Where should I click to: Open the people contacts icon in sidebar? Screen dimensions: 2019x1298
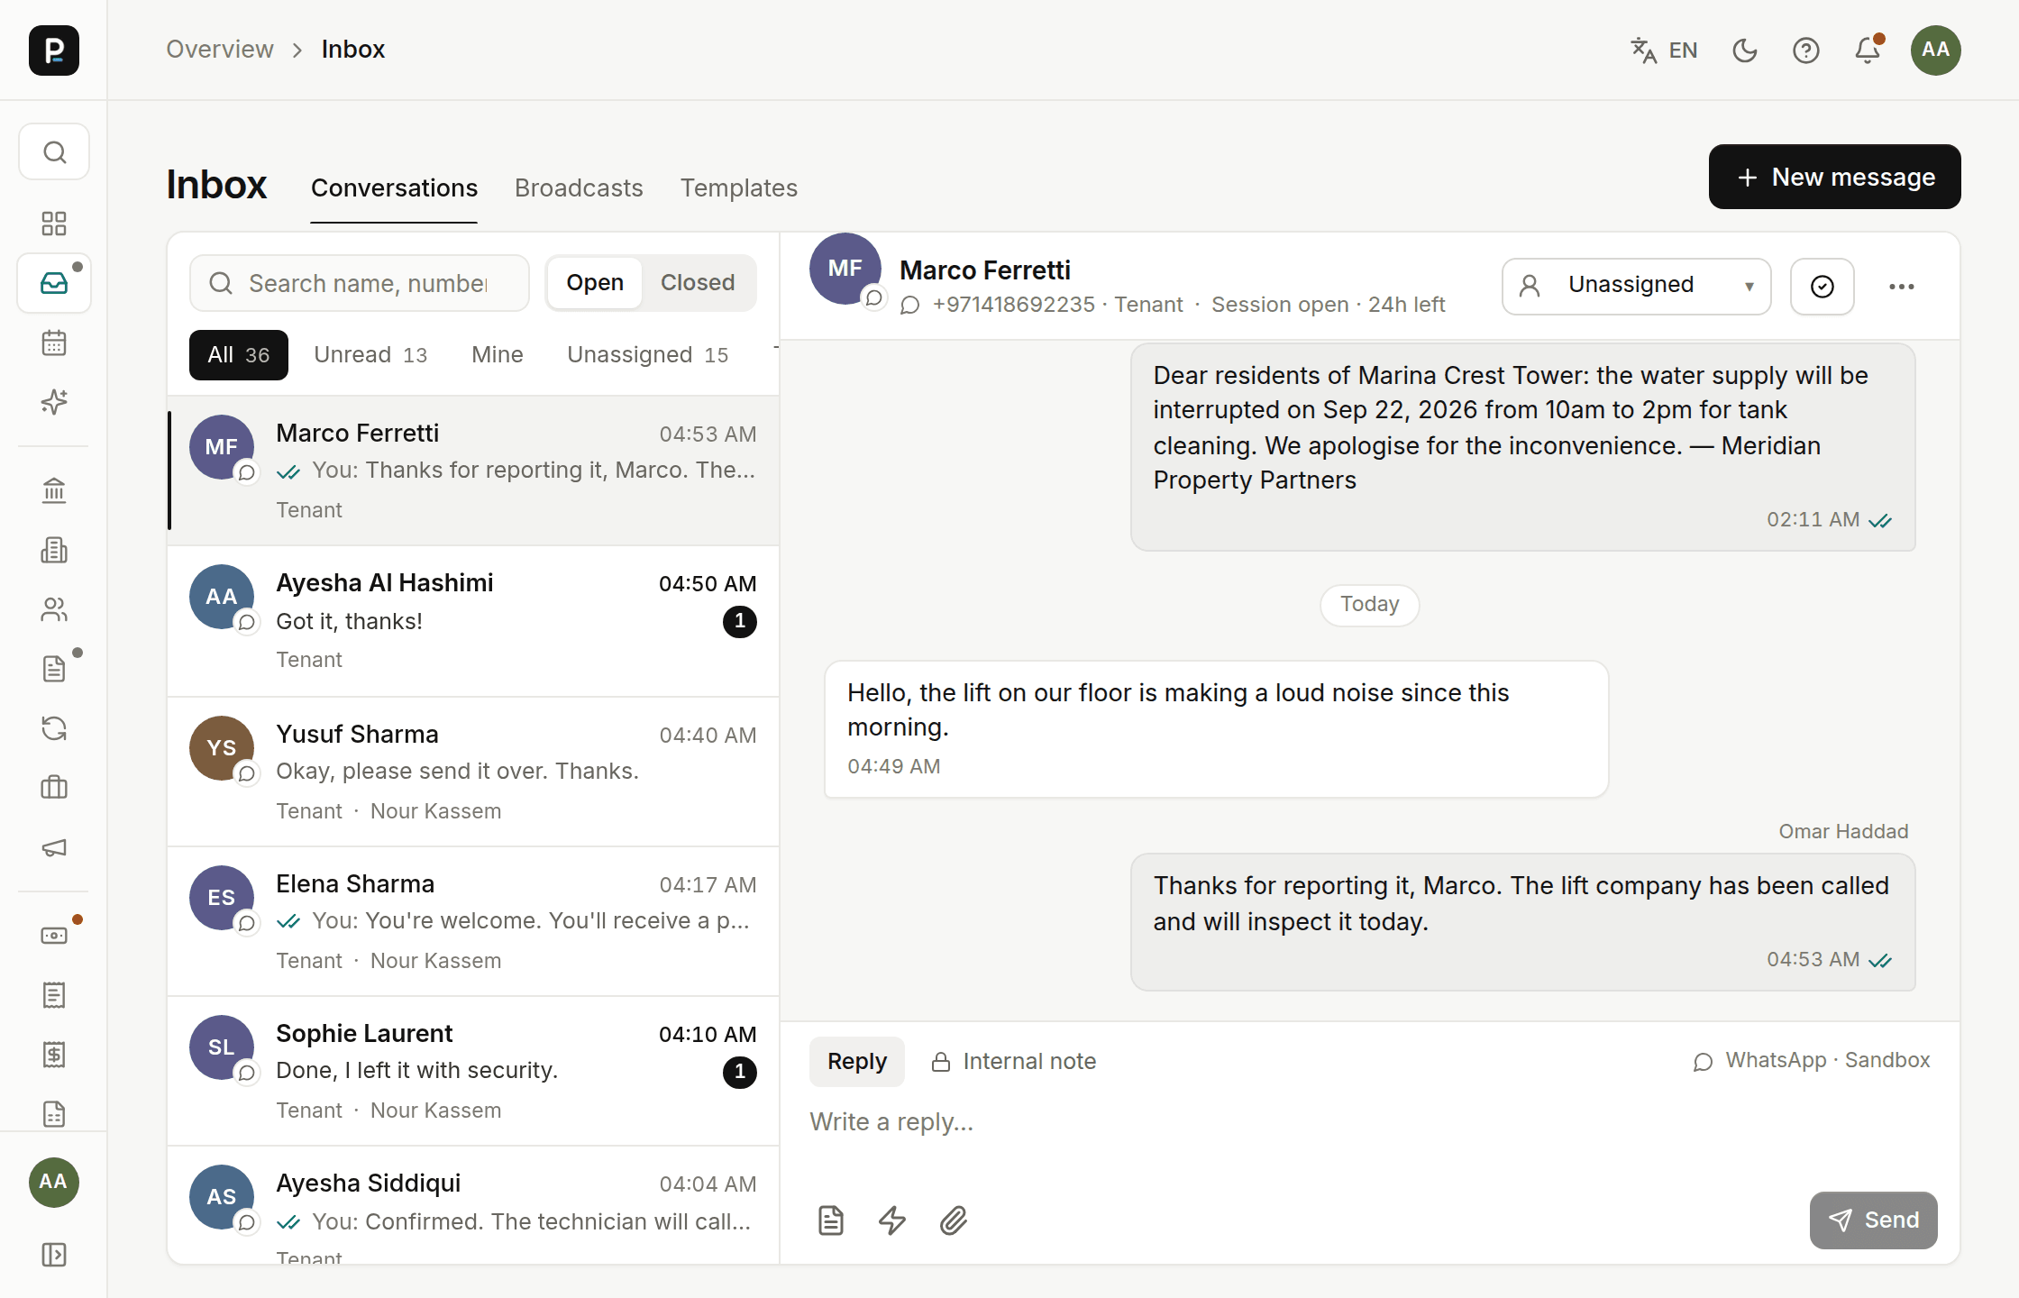[54, 609]
